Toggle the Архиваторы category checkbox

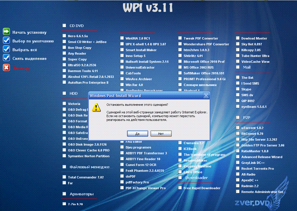click(64, 194)
